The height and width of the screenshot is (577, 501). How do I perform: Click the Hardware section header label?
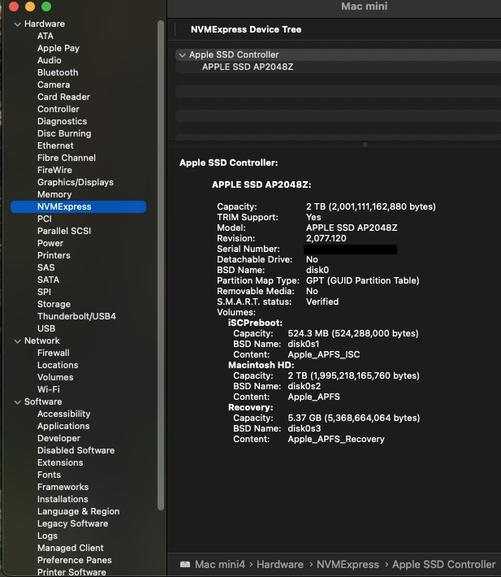[45, 24]
